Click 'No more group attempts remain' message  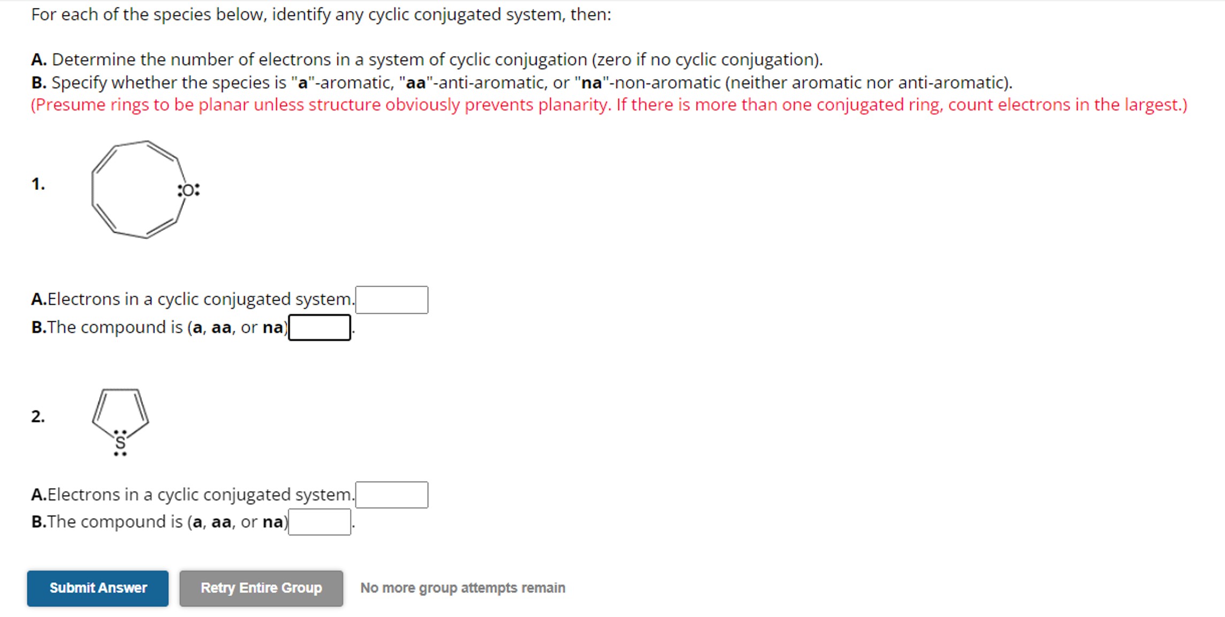coord(463,587)
